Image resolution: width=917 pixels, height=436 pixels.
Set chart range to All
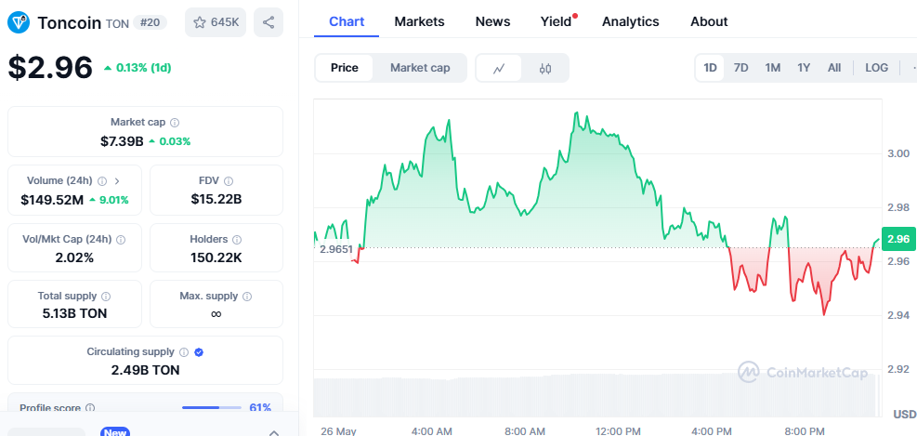coord(834,68)
